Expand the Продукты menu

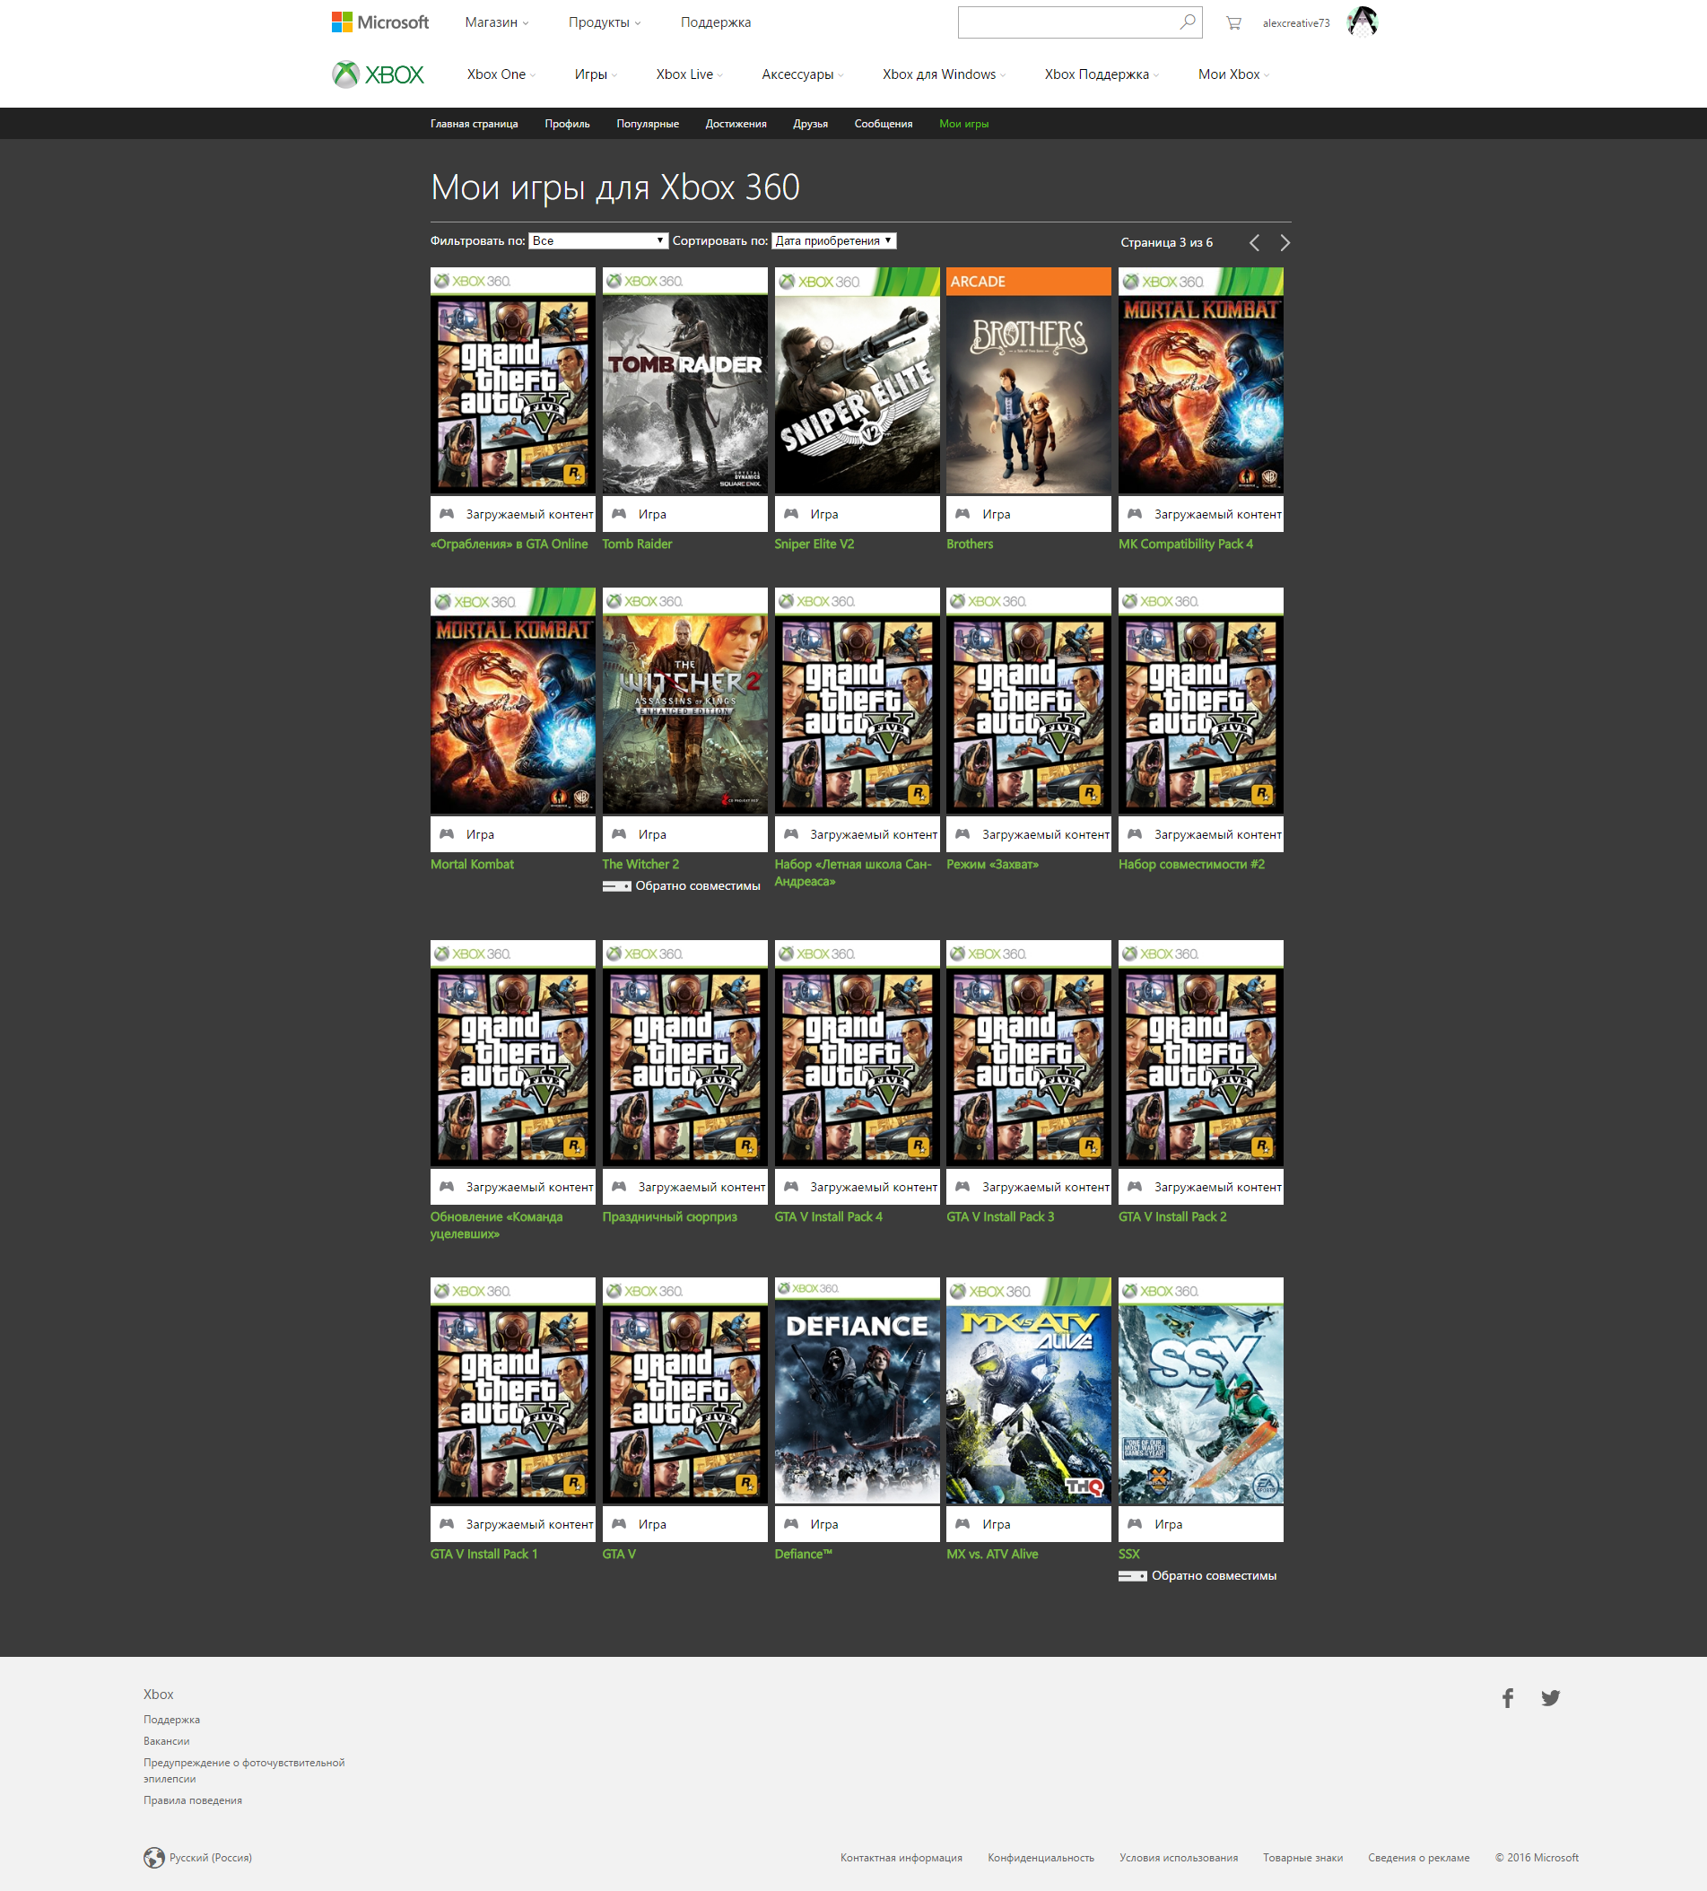point(605,22)
